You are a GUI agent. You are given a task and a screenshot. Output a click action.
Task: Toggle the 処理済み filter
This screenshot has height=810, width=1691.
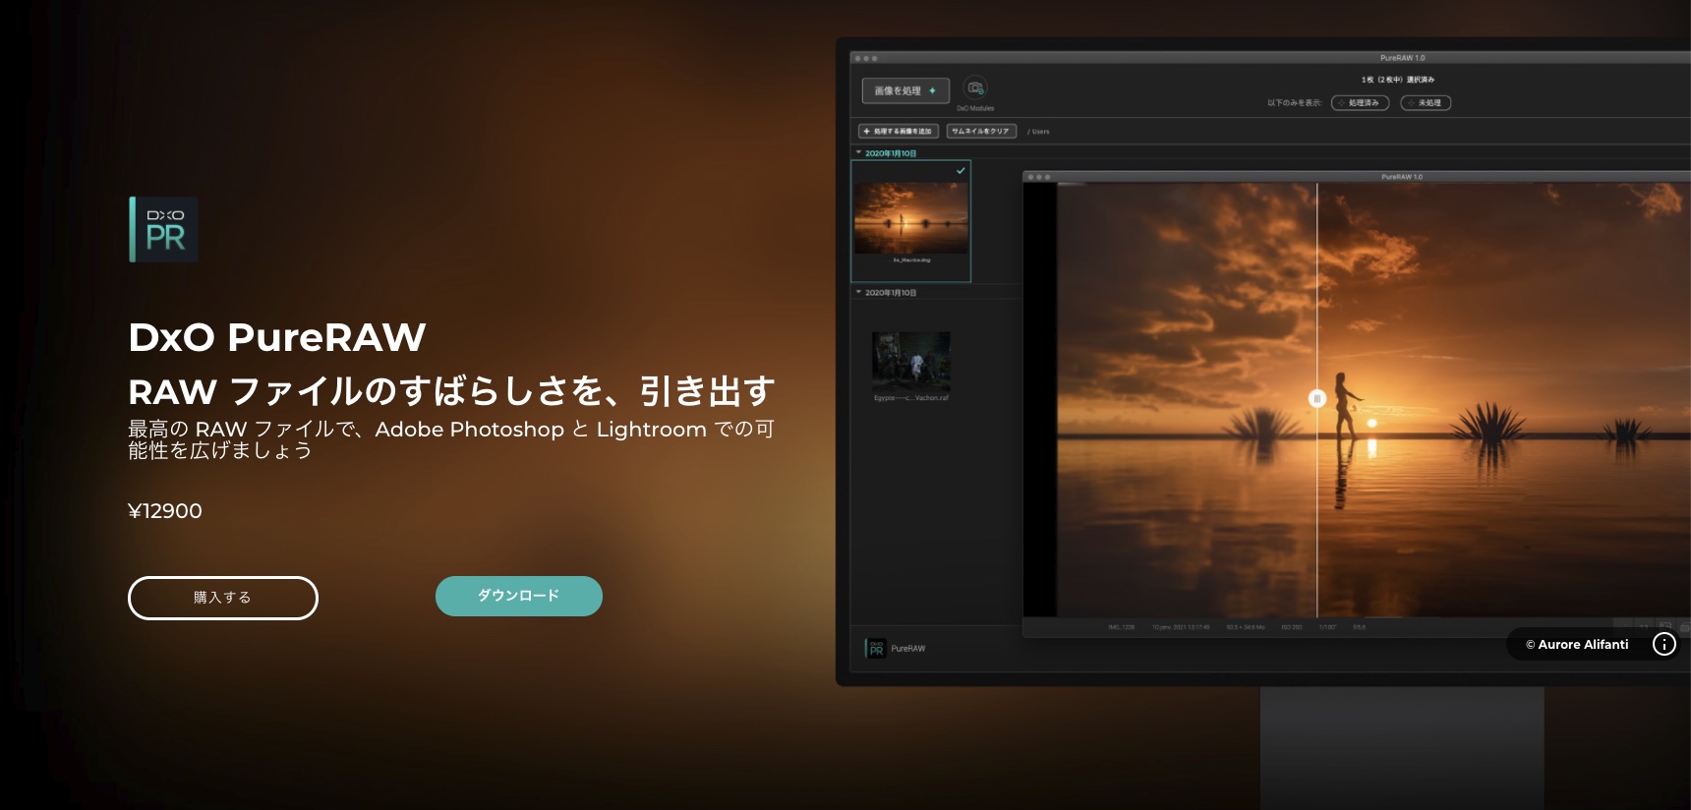click(x=1360, y=103)
